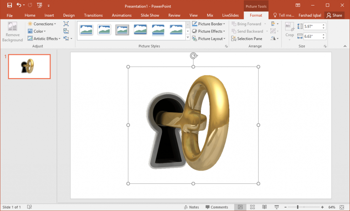This screenshot has height=211, width=350.
Task: Switch to Slide Sorter view icon
Action: click(x=252, y=207)
